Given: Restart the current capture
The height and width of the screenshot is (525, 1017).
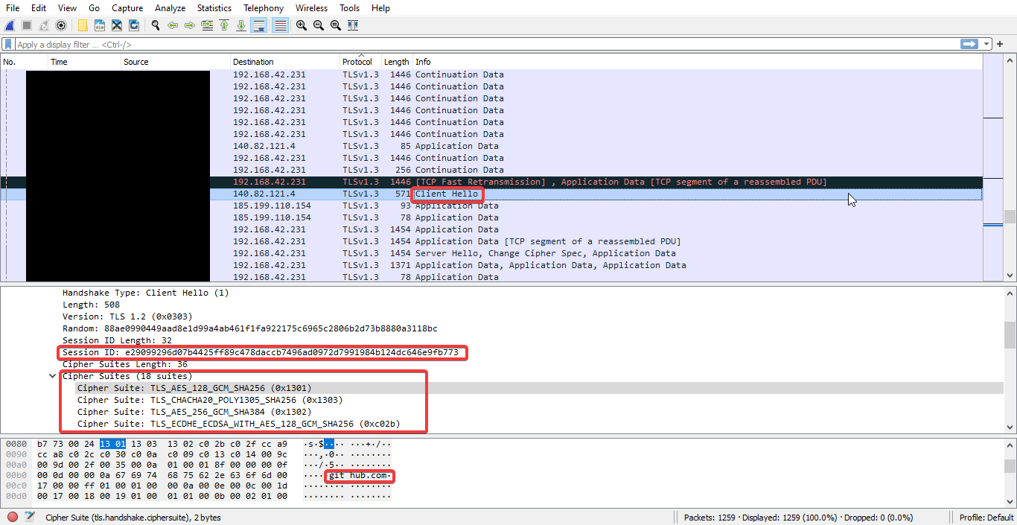Looking at the screenshot, I should point(42,25).
